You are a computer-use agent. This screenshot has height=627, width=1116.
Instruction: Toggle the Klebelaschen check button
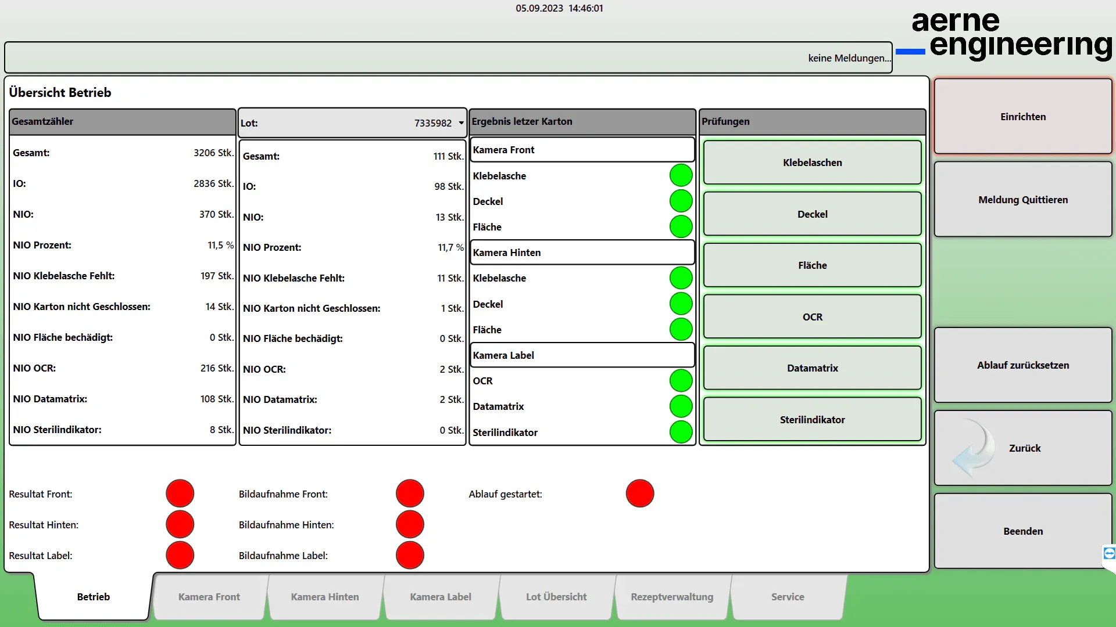[x=812, y=163]
